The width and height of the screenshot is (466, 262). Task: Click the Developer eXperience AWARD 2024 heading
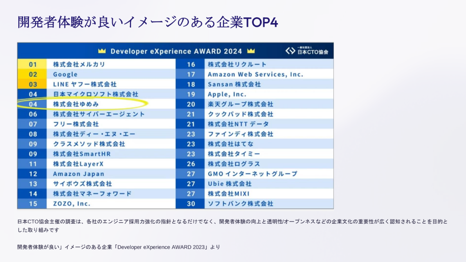176,51
